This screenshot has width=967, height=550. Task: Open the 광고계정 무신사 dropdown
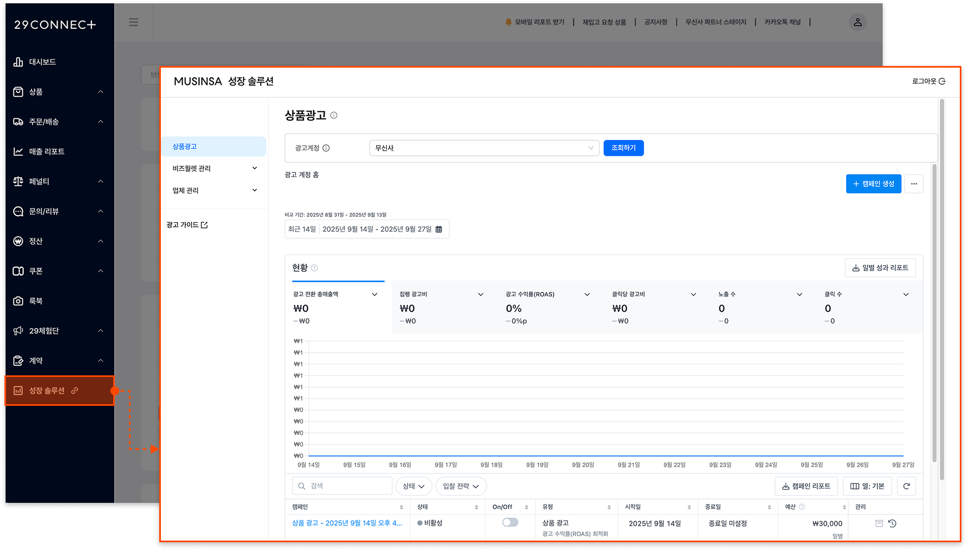click(484, 148)
